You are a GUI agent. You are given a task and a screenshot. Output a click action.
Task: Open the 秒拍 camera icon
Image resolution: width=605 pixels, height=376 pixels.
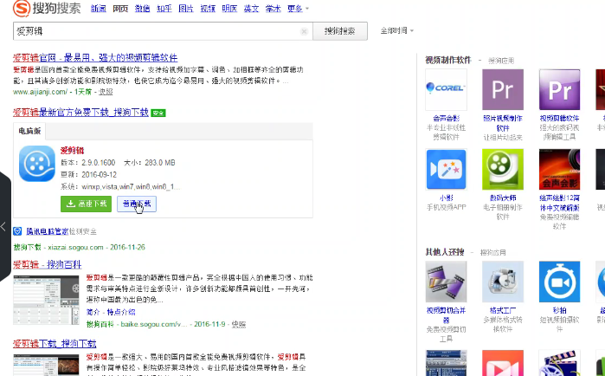559,282
